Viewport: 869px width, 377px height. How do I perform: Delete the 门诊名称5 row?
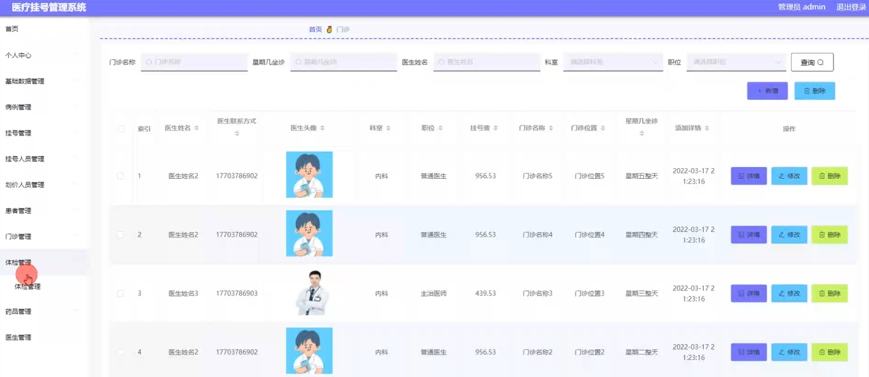click(830, 176)
